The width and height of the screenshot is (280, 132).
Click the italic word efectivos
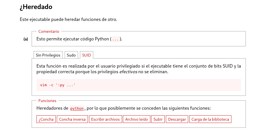pos(128,72)
